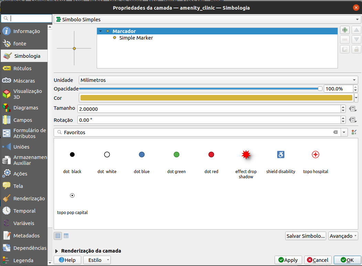
Task: Open the Ações tab
Action: coord(24,173)
